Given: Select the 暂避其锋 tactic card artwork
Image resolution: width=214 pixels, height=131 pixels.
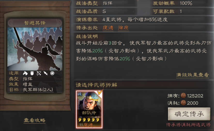Looking at the screenshot, I should coord(35,49).
